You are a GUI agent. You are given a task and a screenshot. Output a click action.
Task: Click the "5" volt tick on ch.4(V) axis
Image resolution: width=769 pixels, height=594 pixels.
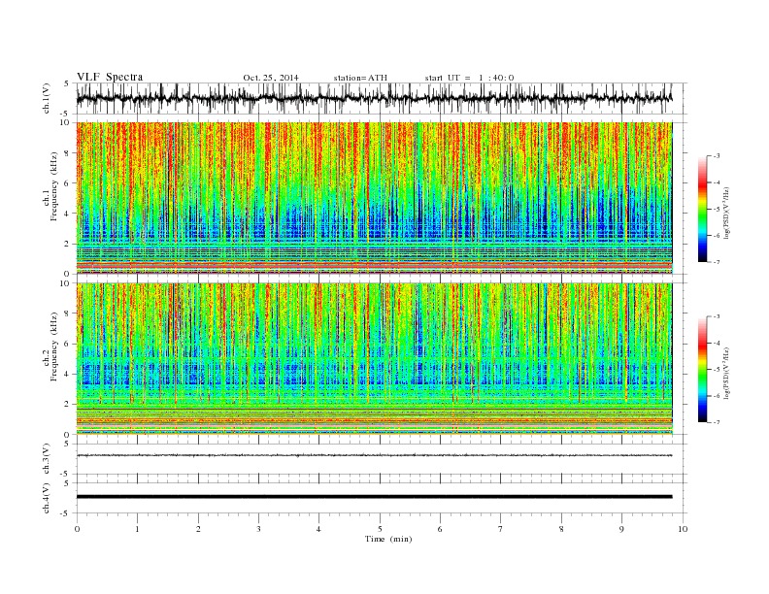[x=67, y=483]
